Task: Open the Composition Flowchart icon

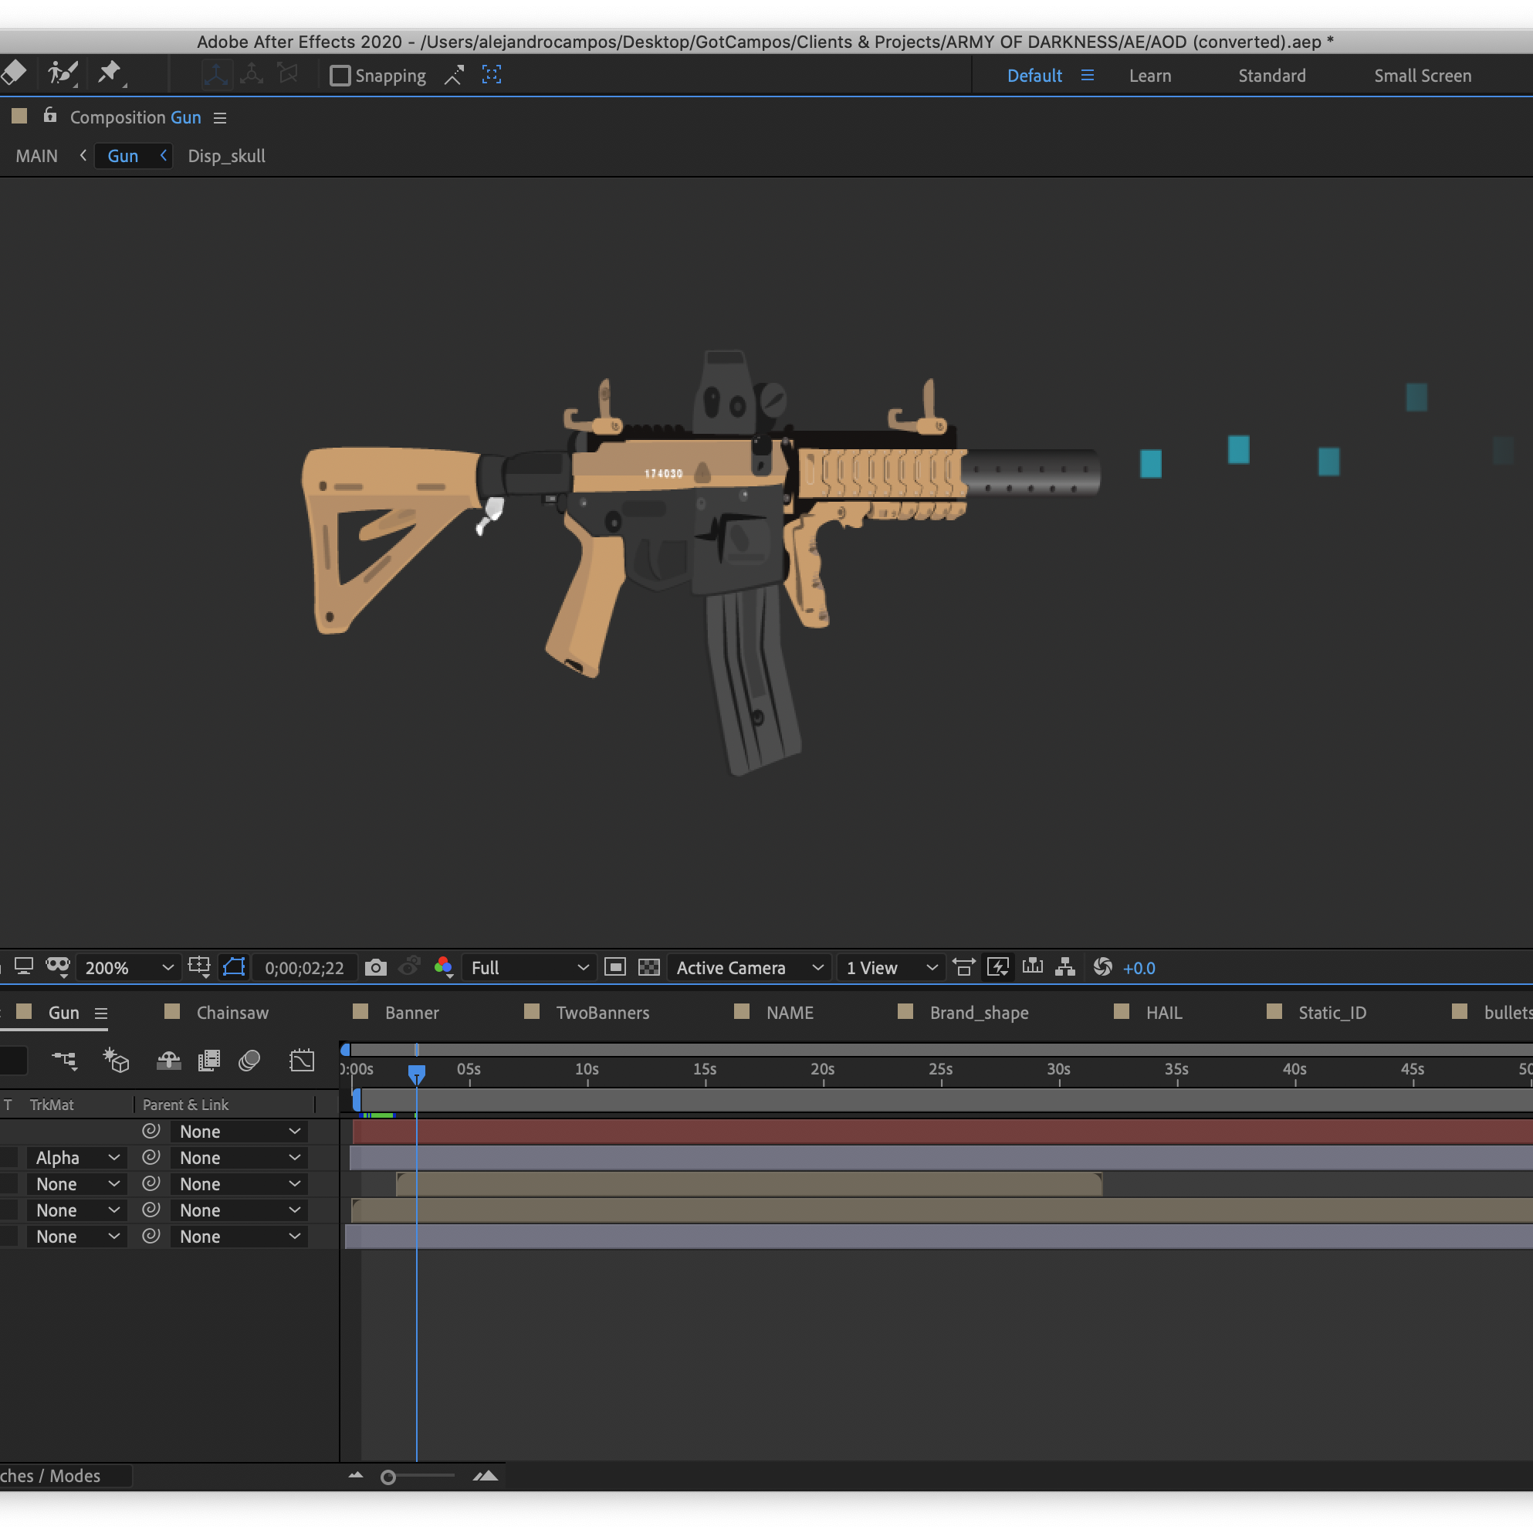Action: [1065, 967]
